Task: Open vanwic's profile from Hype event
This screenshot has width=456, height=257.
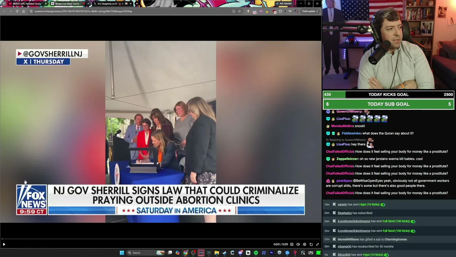Action: (342, 205)
